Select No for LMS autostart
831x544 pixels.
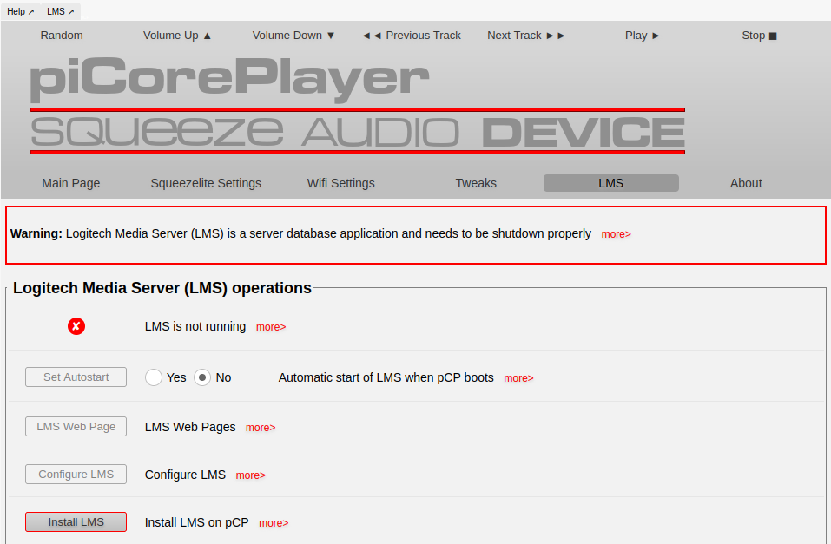click(x=202, y=377)
